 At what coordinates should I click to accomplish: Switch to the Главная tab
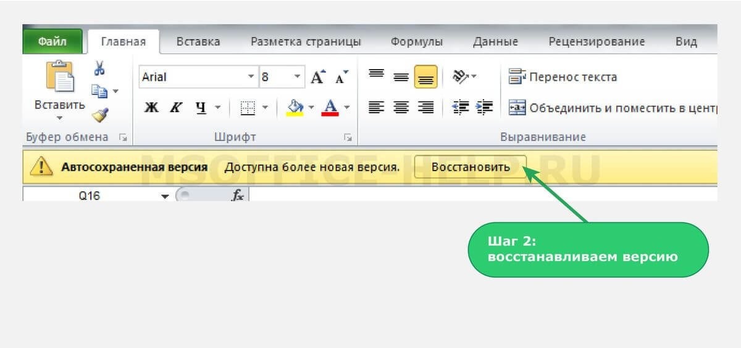click(x=124, y=42)
